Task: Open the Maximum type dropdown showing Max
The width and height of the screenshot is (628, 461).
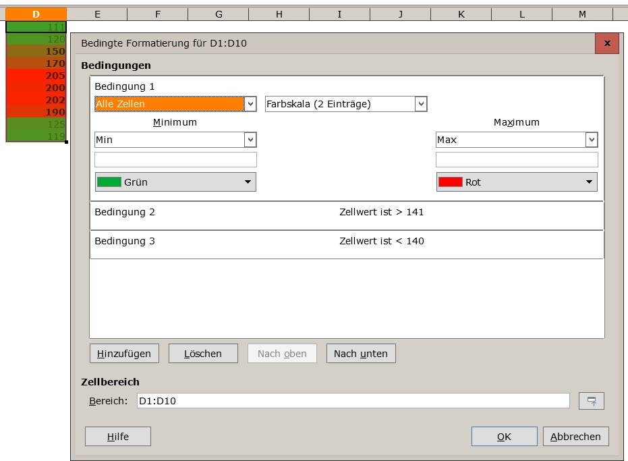Action: coord(517,140)
